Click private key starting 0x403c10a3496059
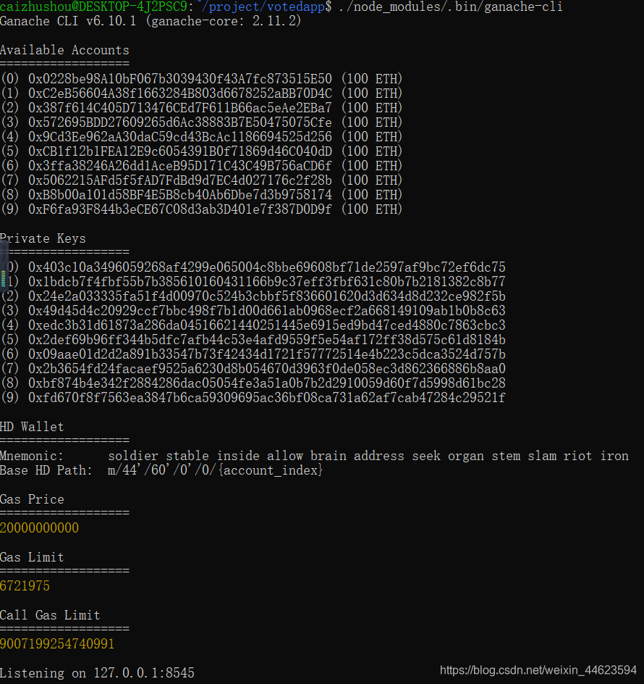644x684 pixels. click(x=267, y=267)
